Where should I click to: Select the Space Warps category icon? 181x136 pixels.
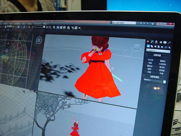pos(166,47)
